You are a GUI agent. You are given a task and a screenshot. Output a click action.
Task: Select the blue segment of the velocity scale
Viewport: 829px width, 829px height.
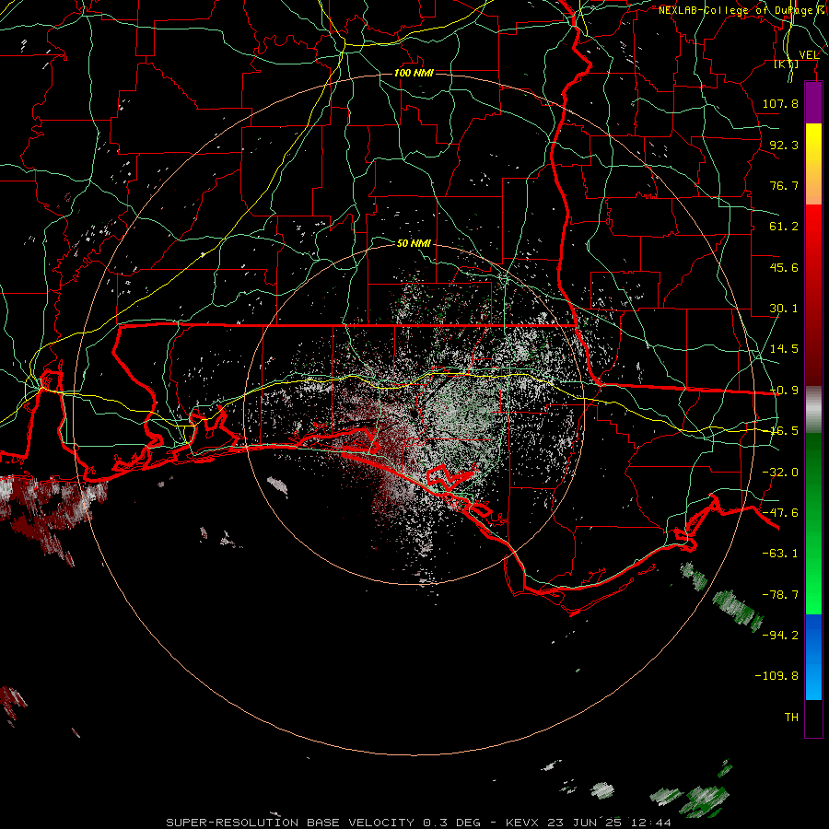(813, 657)
